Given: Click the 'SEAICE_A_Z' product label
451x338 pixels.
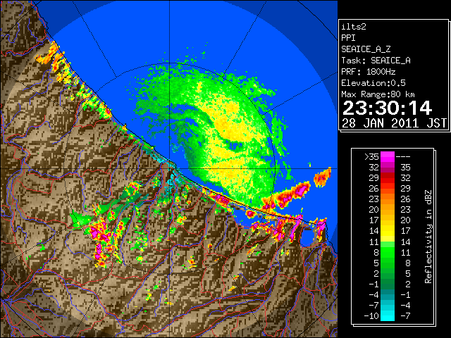Looking at the screenshot, I should (x=366, y=49).
